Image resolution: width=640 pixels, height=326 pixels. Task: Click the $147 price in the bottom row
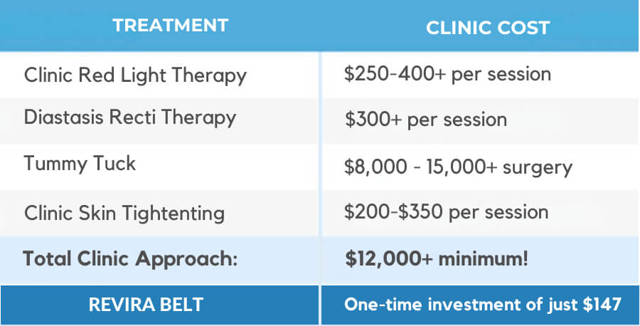click(x=602, y=305)
